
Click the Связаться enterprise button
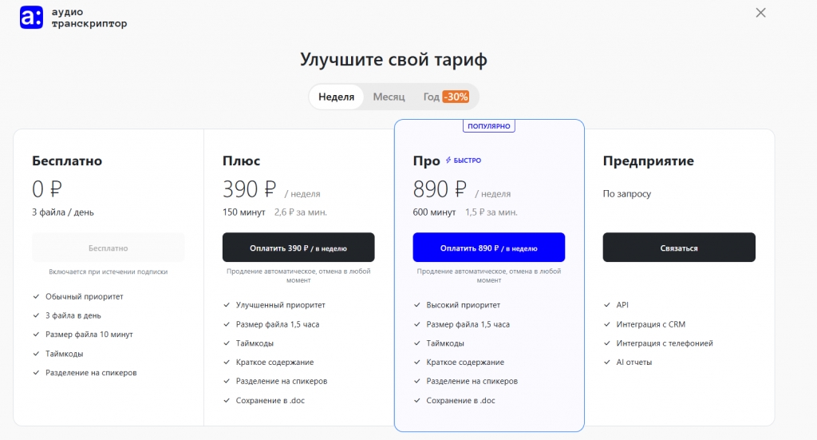[678, 248]
